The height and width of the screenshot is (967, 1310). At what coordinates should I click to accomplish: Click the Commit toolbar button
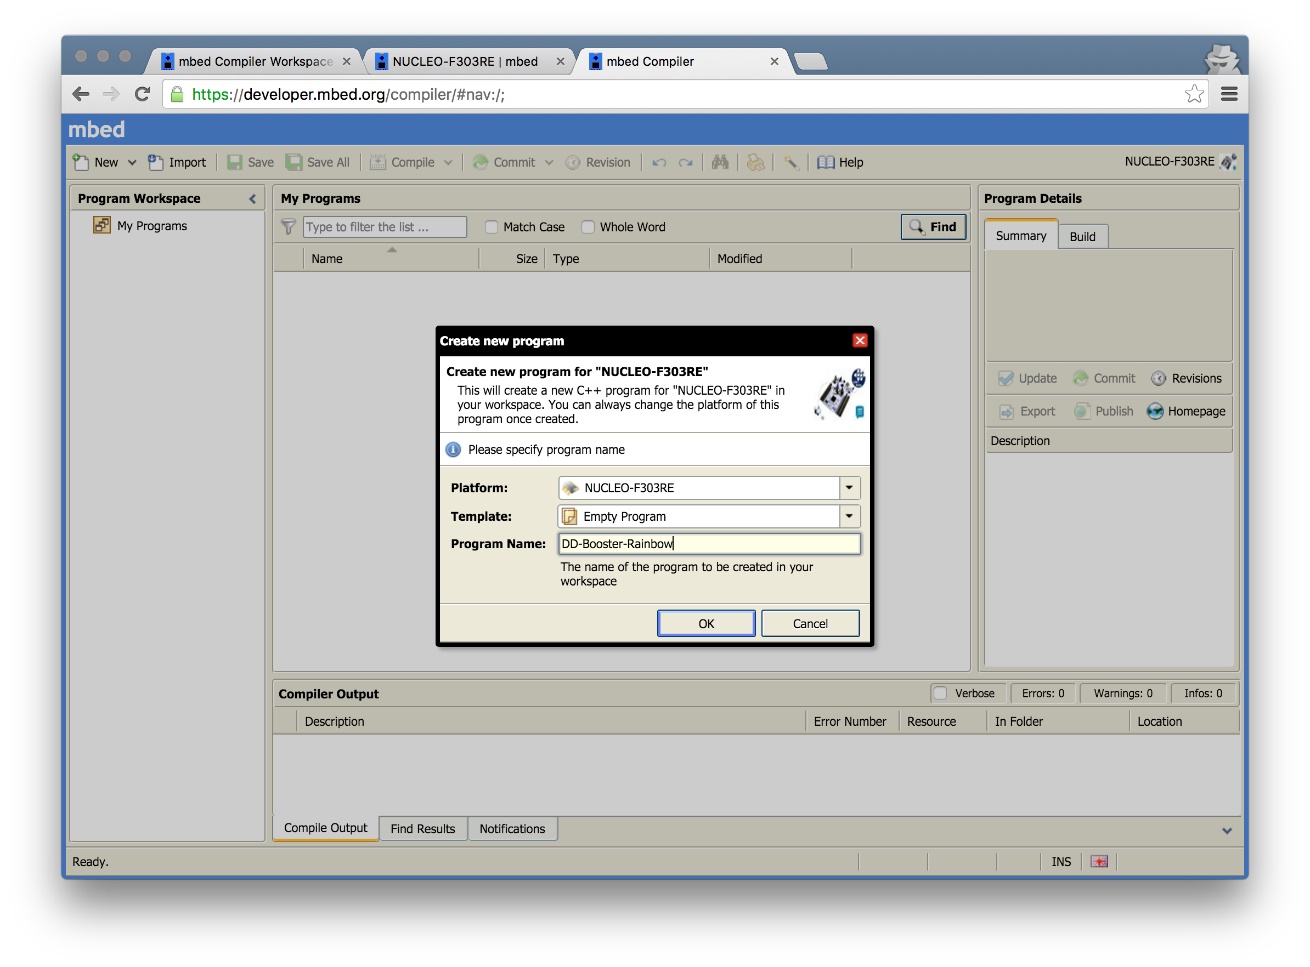[x=504, y=162]
